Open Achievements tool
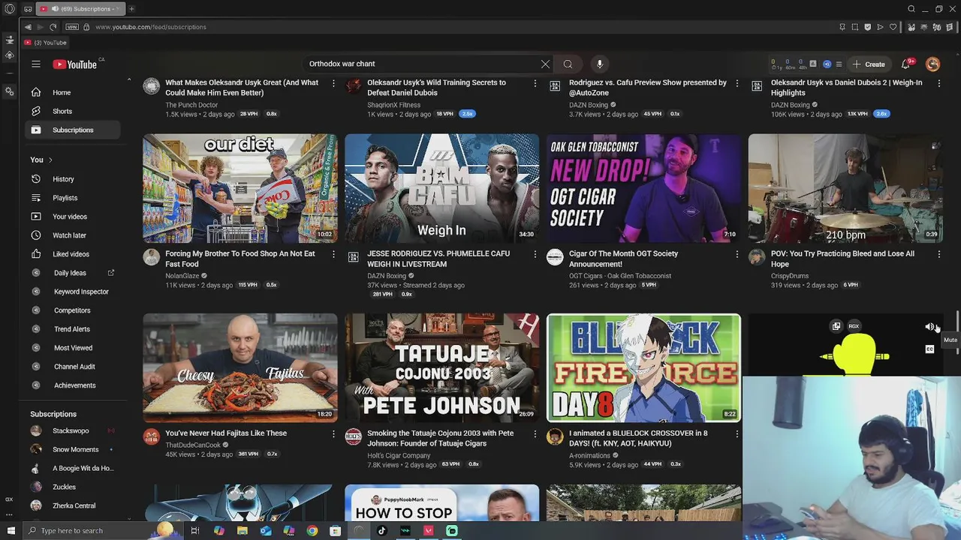The image size is (961, 540). click(73, 385)
